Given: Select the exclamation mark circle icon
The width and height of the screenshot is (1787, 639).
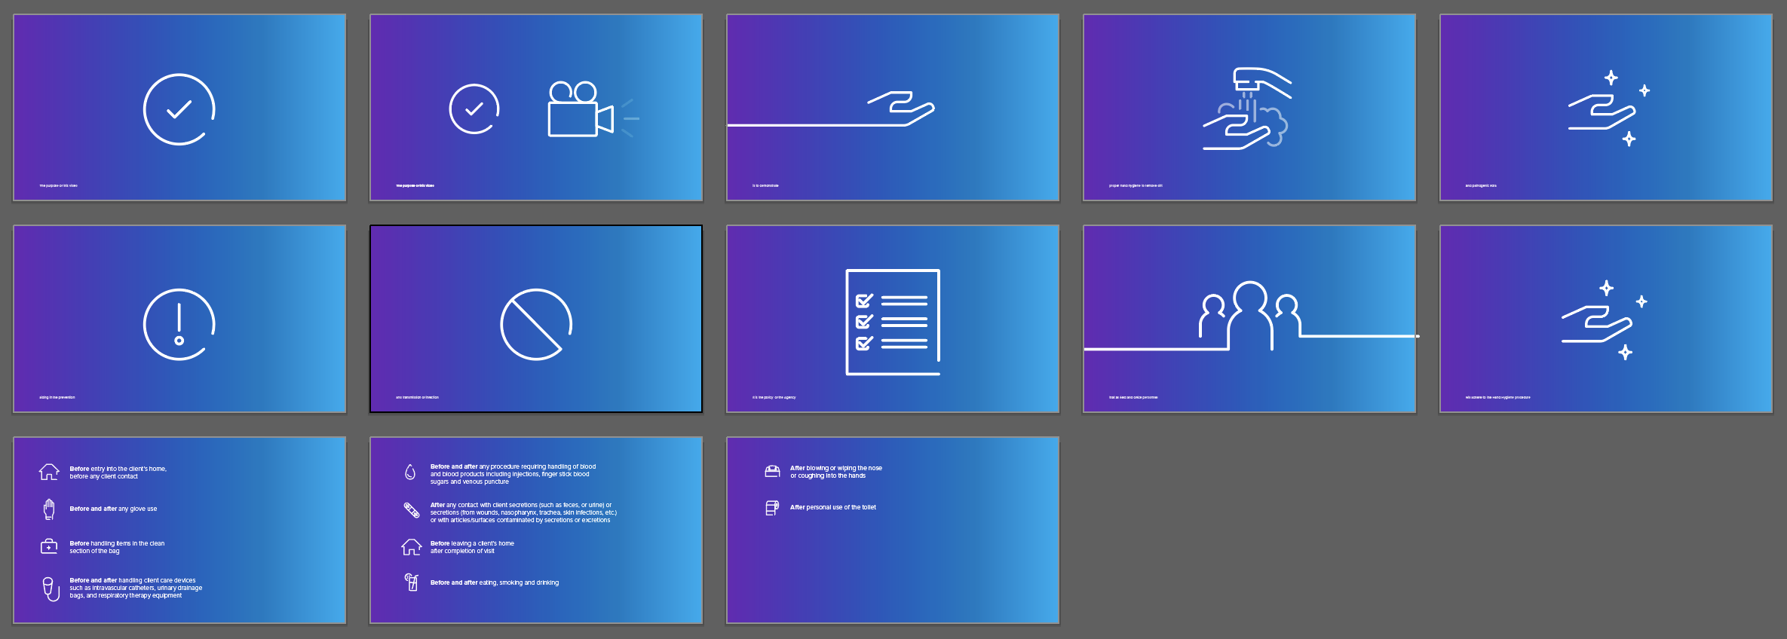Looking at the screenshot, I should pyautogui.click(x=179, y=324).
